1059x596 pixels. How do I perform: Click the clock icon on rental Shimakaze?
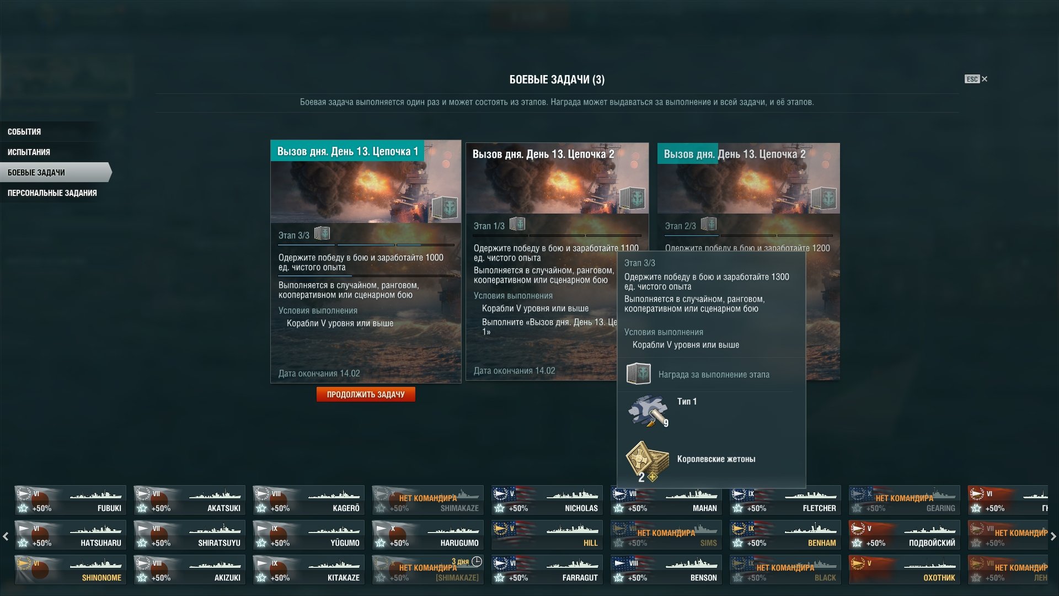click(x=477, y=561)
